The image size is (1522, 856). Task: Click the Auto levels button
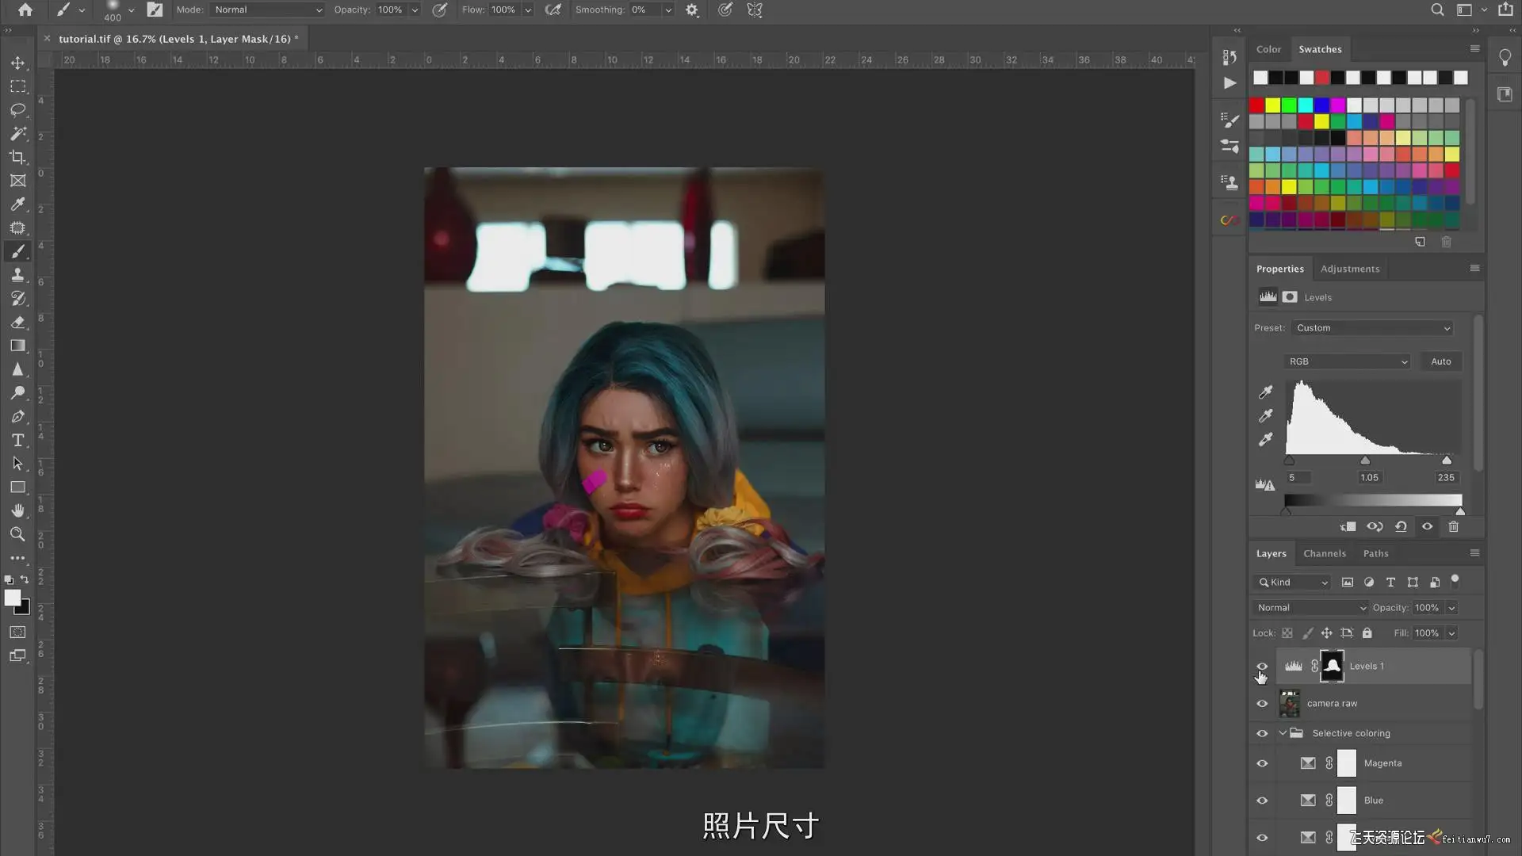click(x=1440, y=361)
